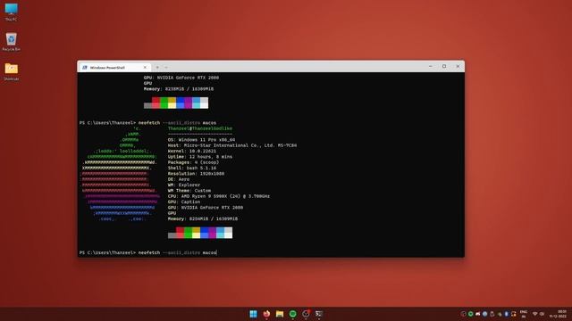Viewport: 572px width, 321px height.
Task: Click the 'OS: Windows 11 Pro x86_64' line
Action: click(x=201, y=140)
